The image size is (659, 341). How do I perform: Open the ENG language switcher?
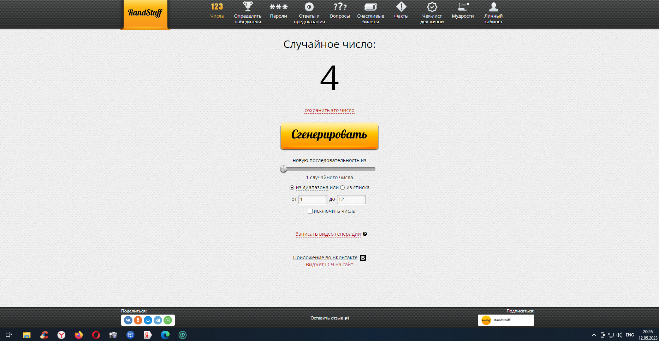coord(630,335)
